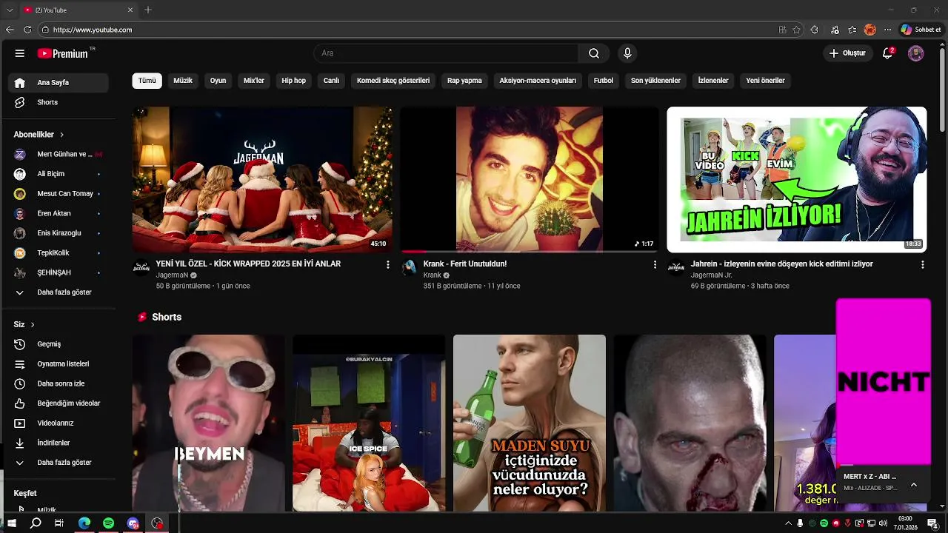Click Sohbet et Copilot button

pyautogui.click(x=921, y=30)
